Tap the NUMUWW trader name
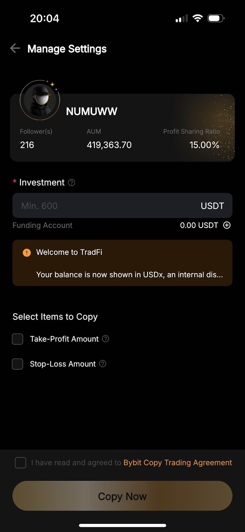 92,111
